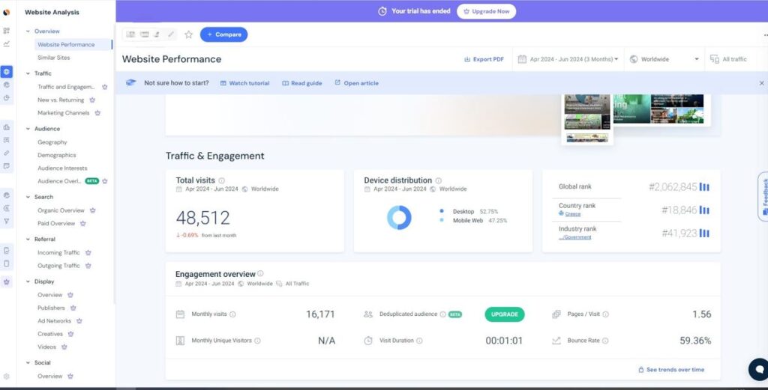Click the info icon next to Monthly visits
The height and width of the screenshot is (390, 768).
[x=232, y=314]
